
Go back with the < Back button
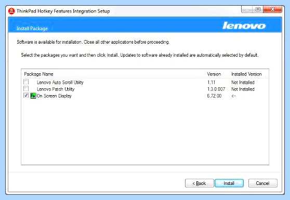click(200, 183)
